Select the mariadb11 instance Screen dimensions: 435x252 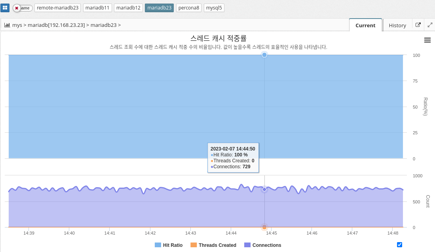97,8
